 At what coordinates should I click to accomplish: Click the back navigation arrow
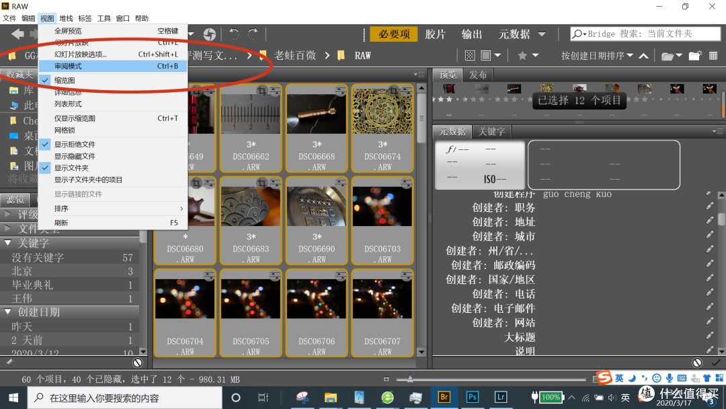(x=17, y=34)
